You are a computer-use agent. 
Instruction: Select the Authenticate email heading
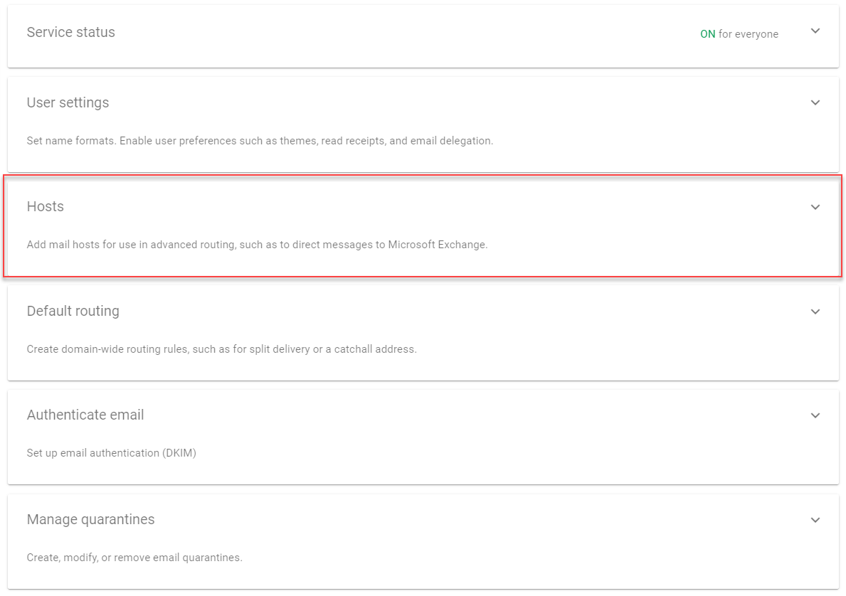click(x=85, y=415)
